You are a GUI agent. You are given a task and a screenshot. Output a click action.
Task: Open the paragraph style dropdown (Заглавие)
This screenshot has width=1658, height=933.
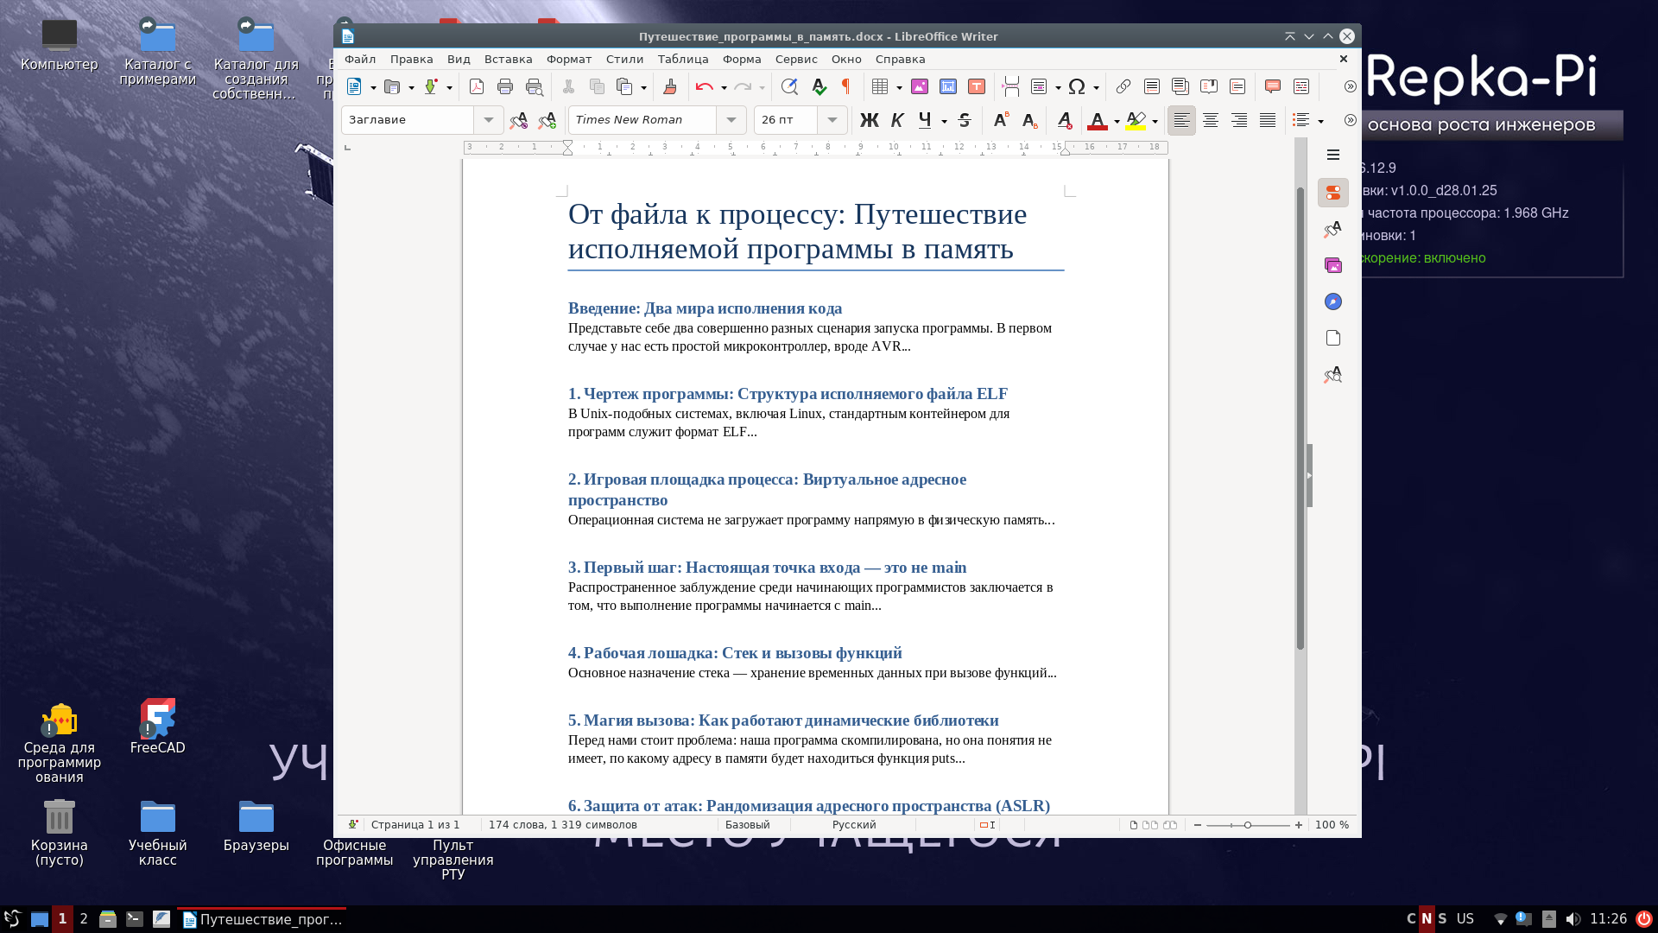click(x=489, y=120)
